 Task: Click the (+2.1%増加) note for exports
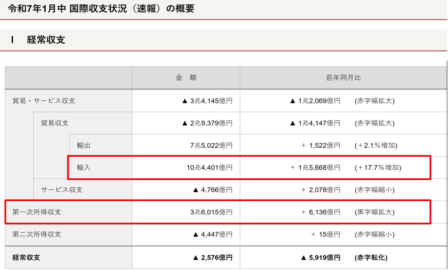point(376,145)
